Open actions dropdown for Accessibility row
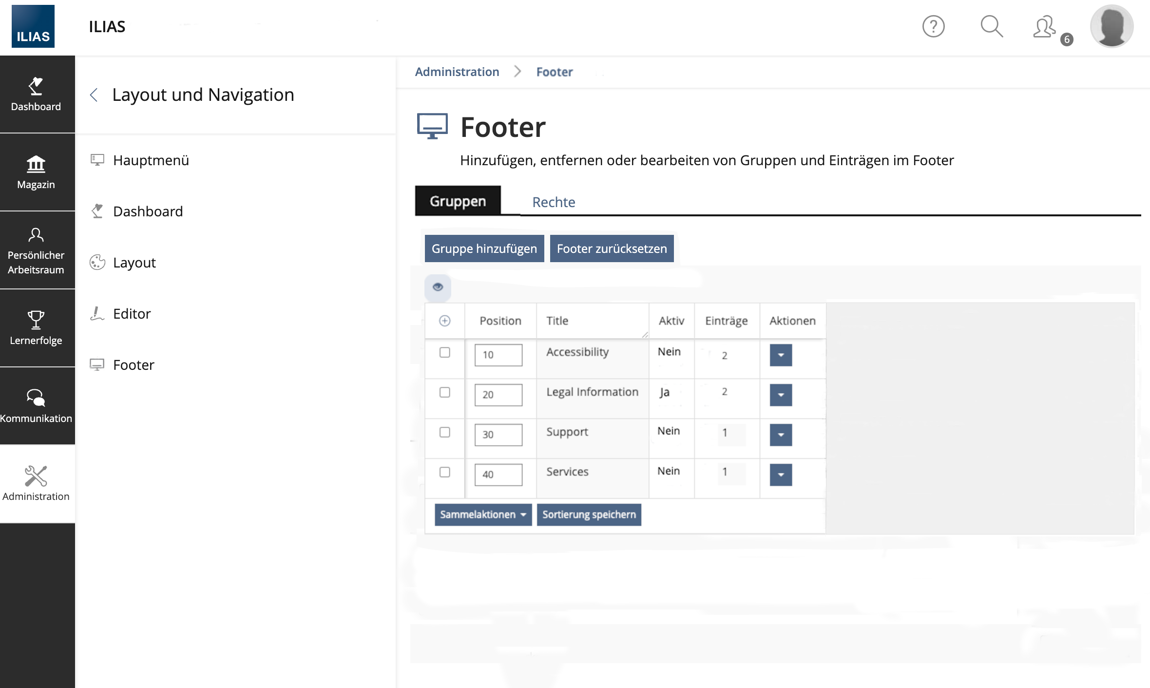The image size is (1150, 688). tap(781, 355)
